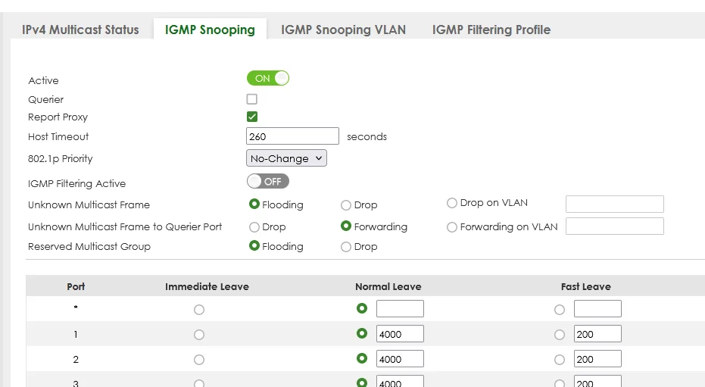Viewport: 705px width, 387px height.
Task: Toggle the Active ON switch off
Action: click(268, 78)
